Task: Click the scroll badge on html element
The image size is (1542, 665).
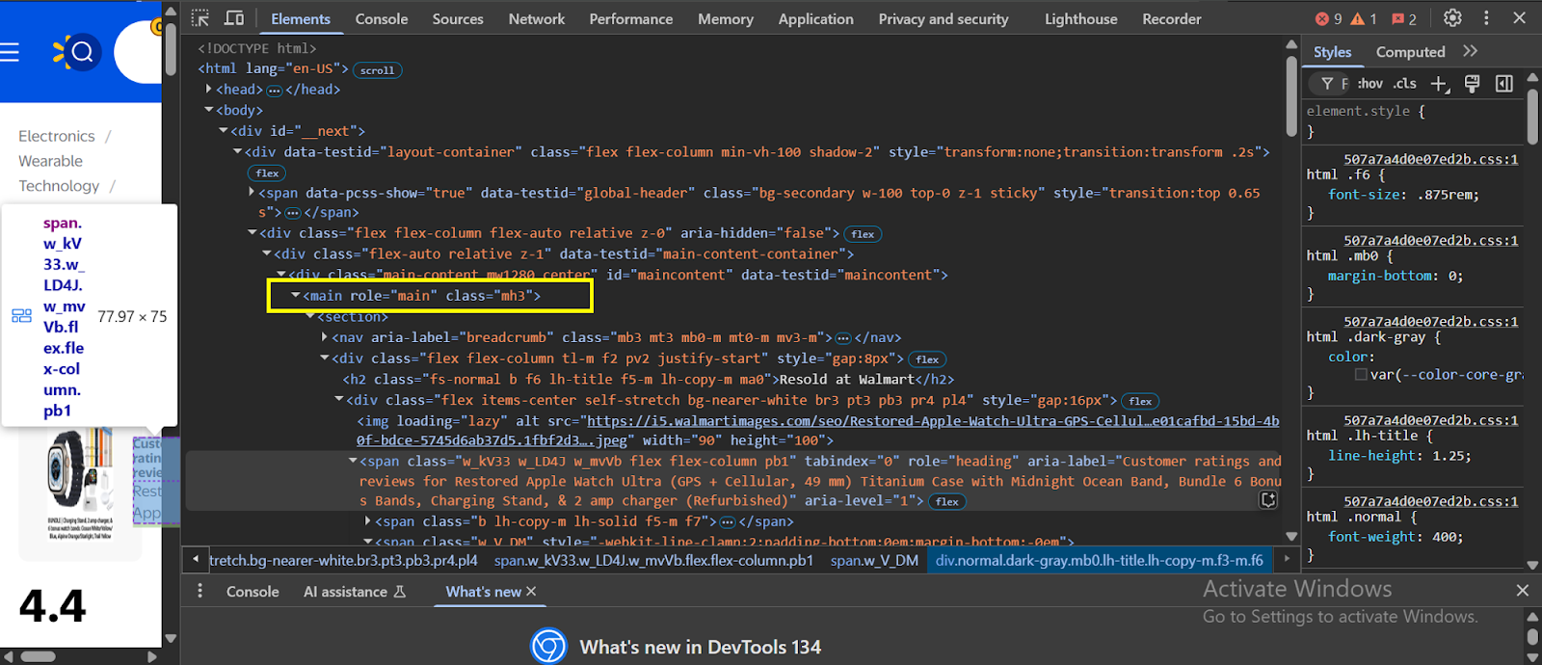Action: 377,69
